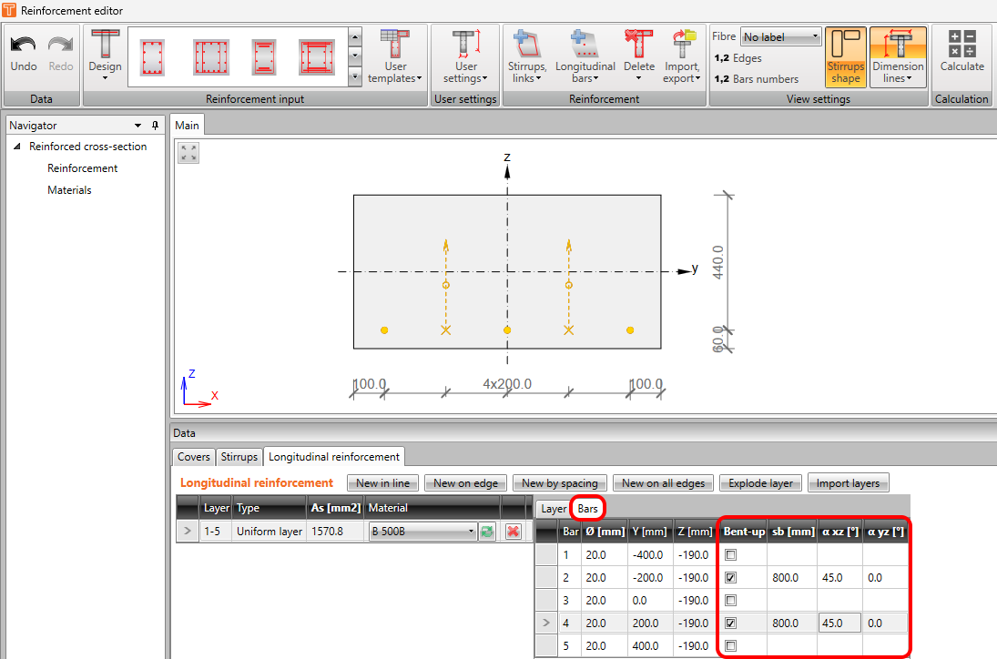Switch to the Bars sub-tab
Viewport: 997px width, 659px height.
click(587, 509)
